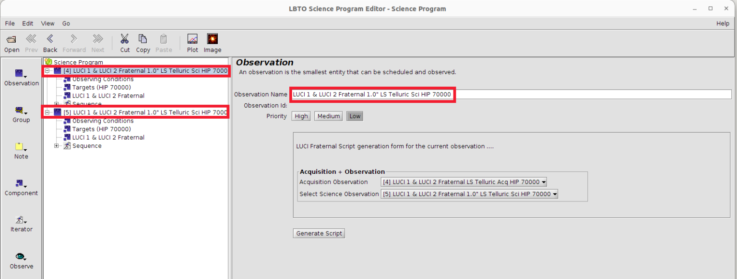Select first Targets (HIP 70000) tree item
Viewport: 737px width, 279px height.
101,88
